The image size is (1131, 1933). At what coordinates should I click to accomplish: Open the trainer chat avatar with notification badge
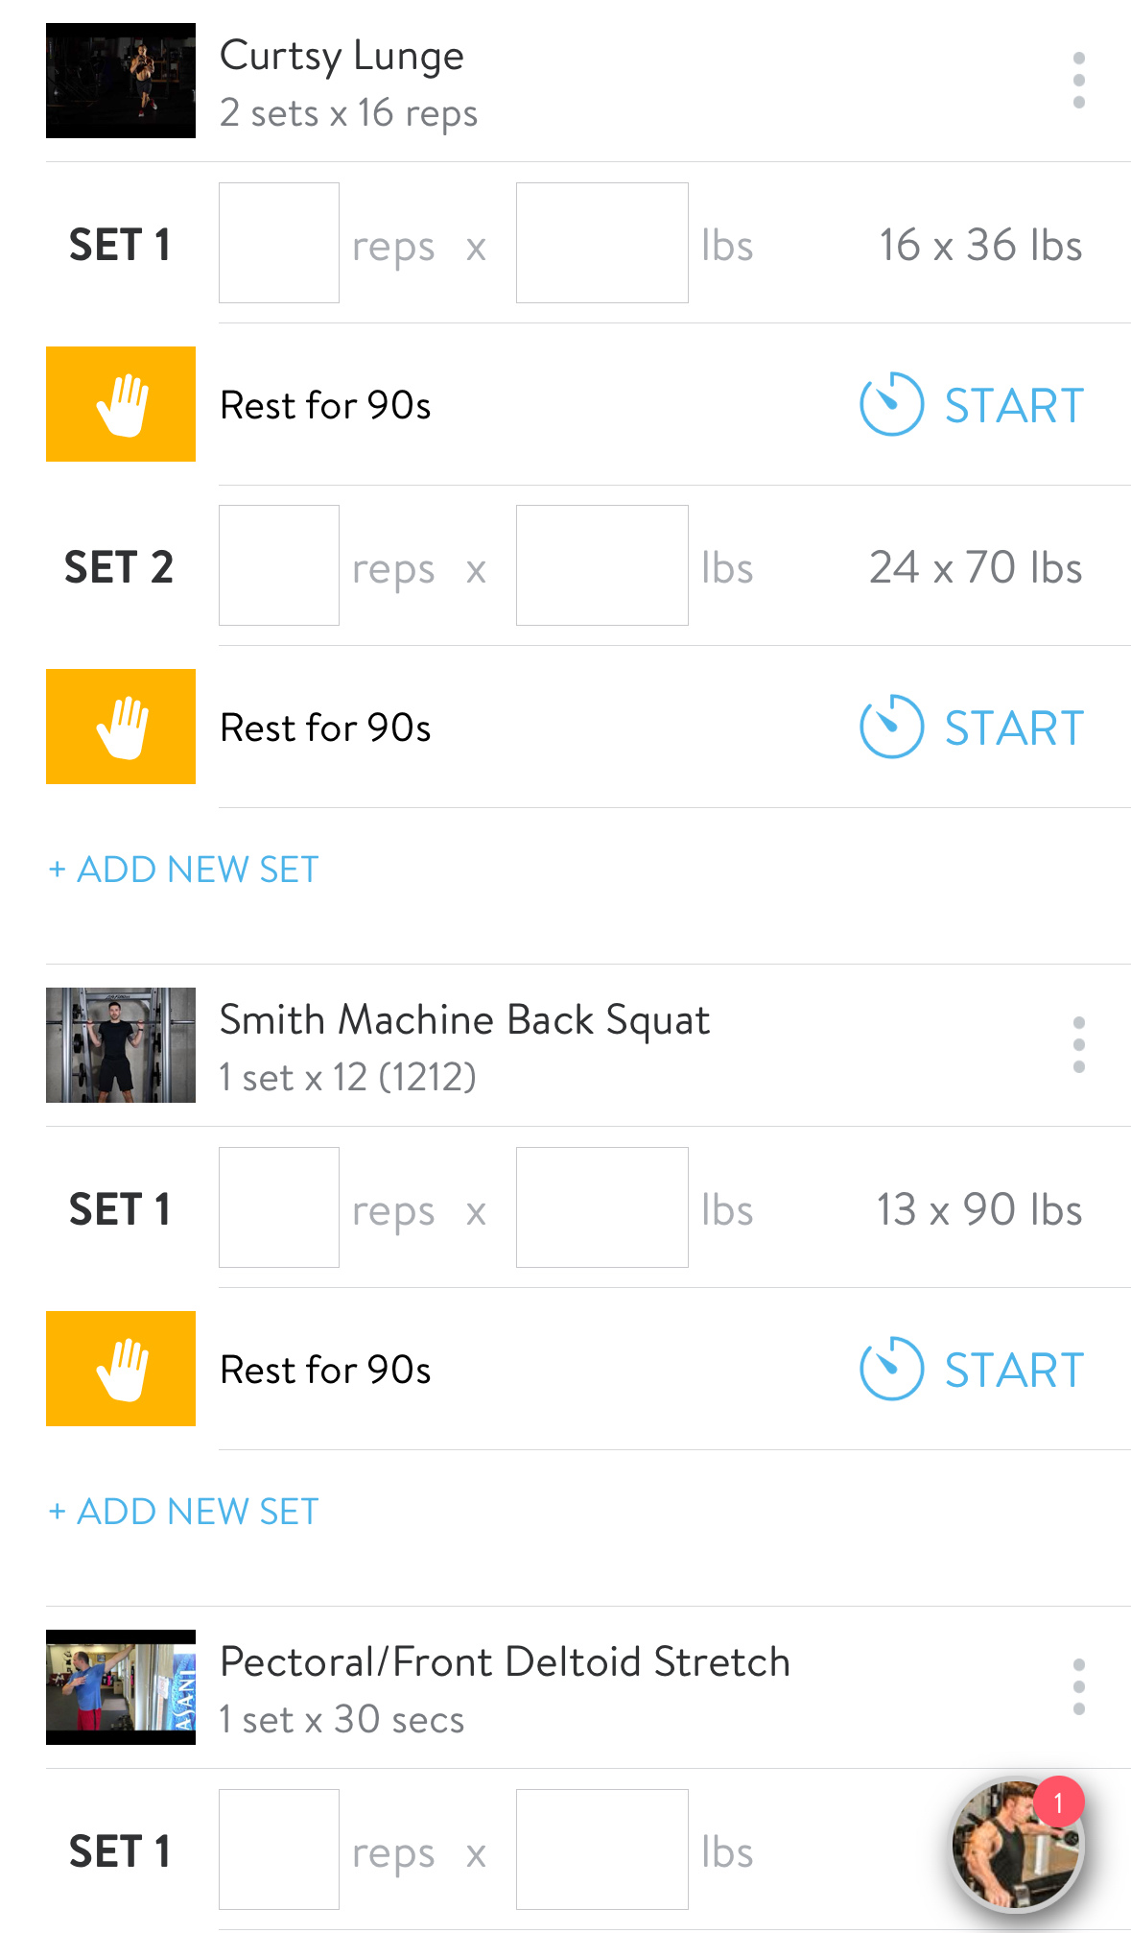coord(1018,1843)
